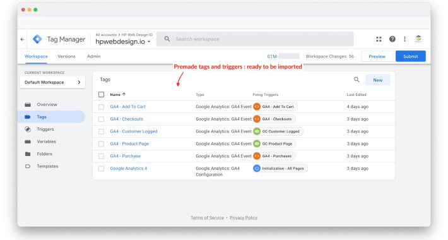This screenshot has height=240, width=448.
Task: Click the back arrow beside Tag Manager
Action: (x=22, y=39)
